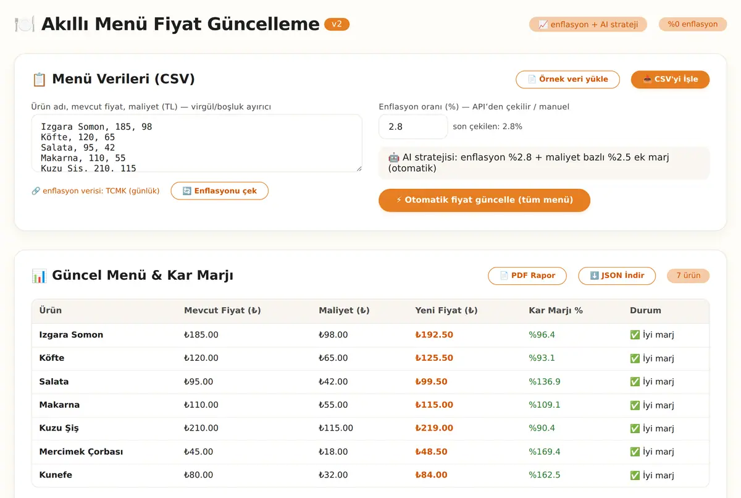Click the new price ₺125.50 for Köfte

click(434, 358)
